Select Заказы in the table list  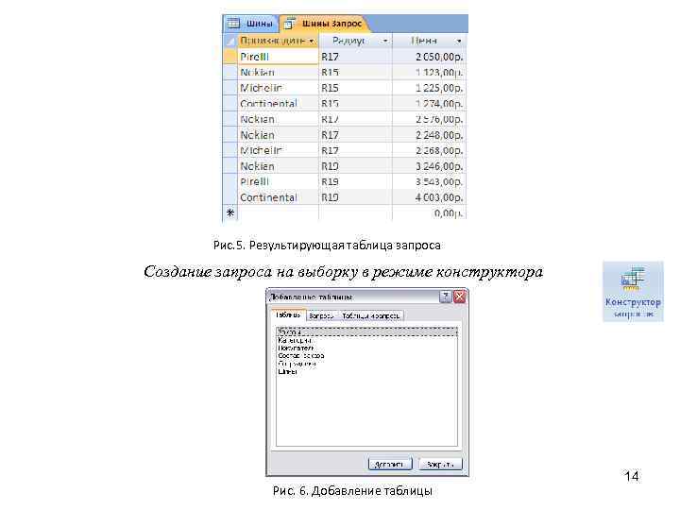click(366, 332)
